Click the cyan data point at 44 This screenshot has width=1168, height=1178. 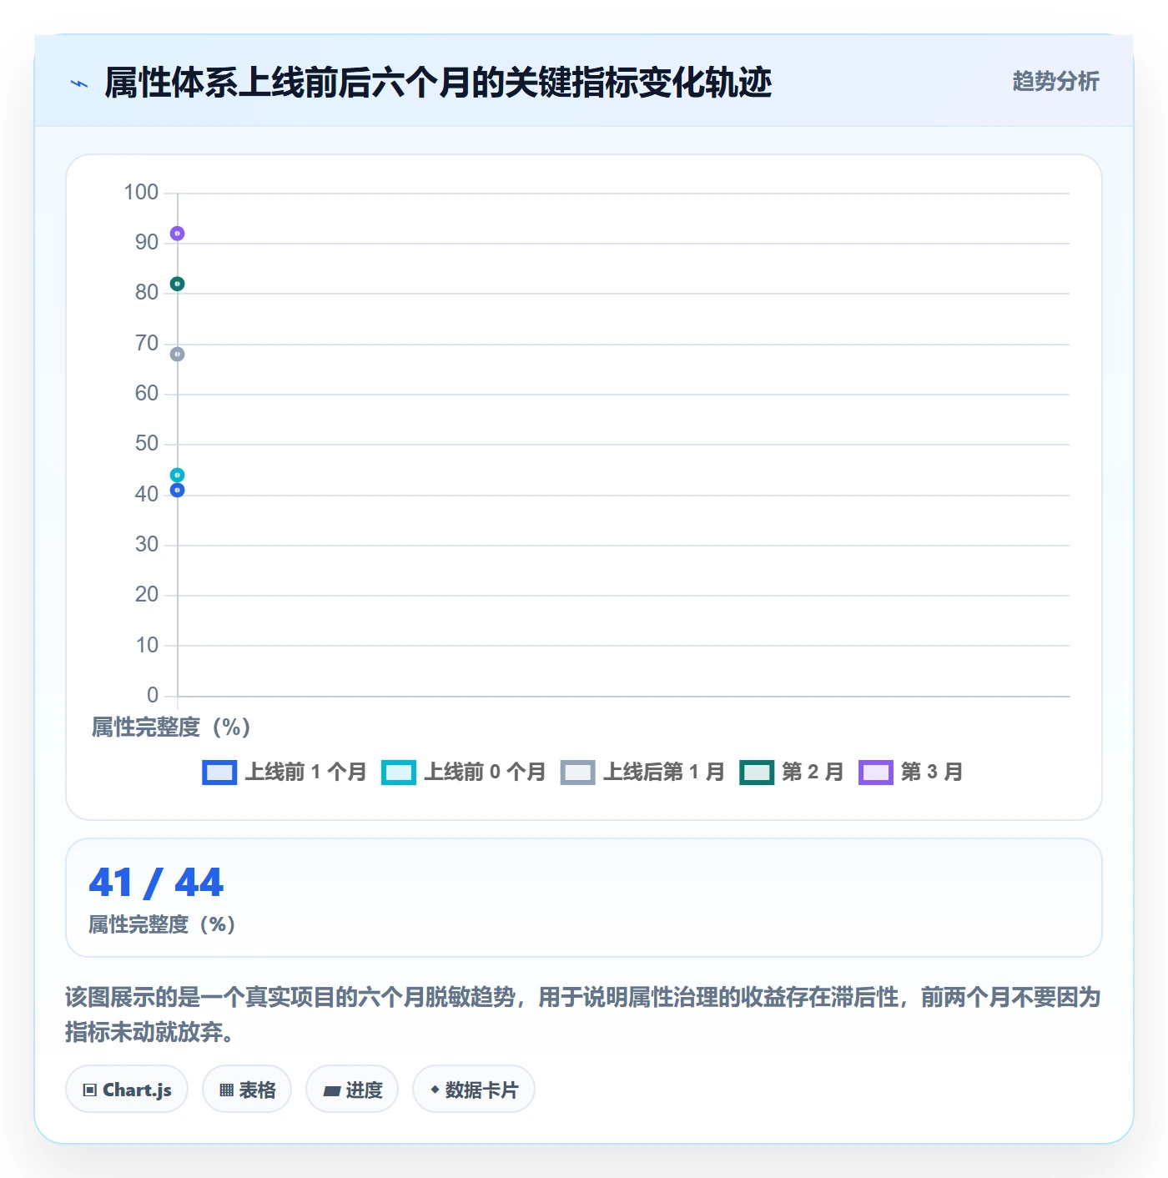click(177, 476)
